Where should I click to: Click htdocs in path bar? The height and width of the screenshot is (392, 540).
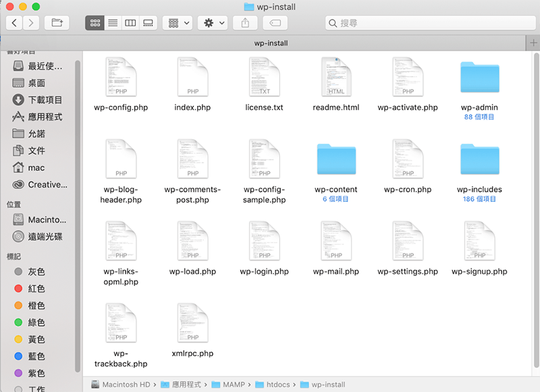(273, 385)
